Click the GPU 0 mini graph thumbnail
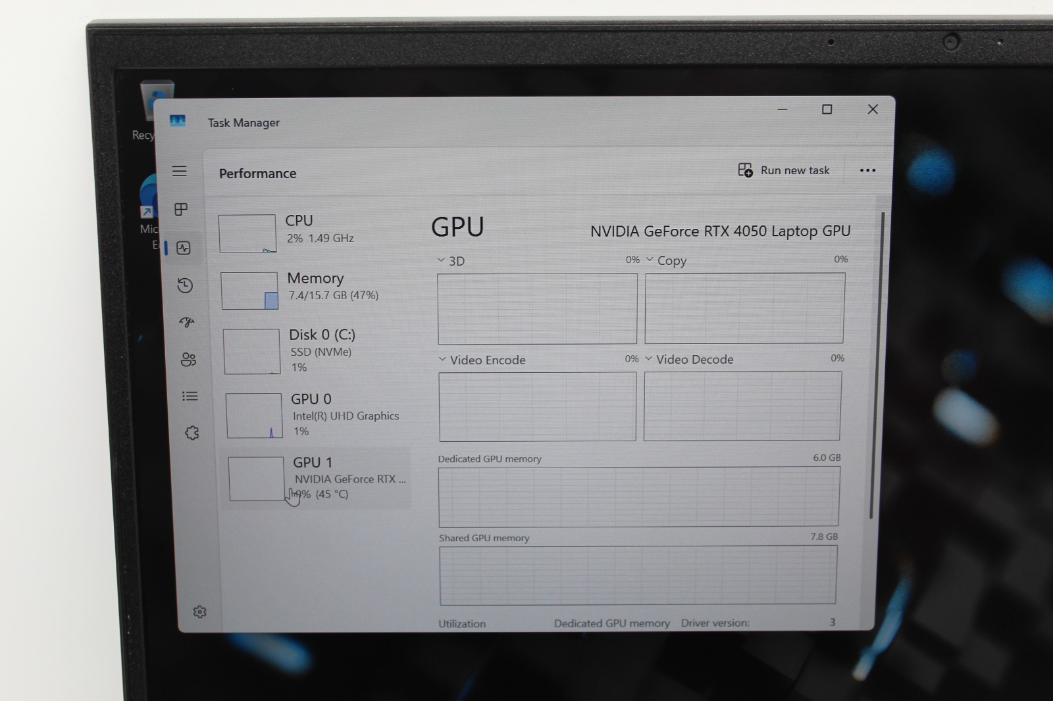1053x701 pixels. 254,416
